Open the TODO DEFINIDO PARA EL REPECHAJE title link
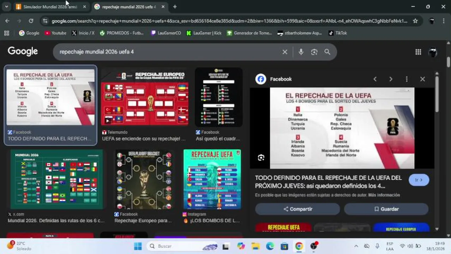The height and width of the screenshot is (254, 451). (328, 182)
